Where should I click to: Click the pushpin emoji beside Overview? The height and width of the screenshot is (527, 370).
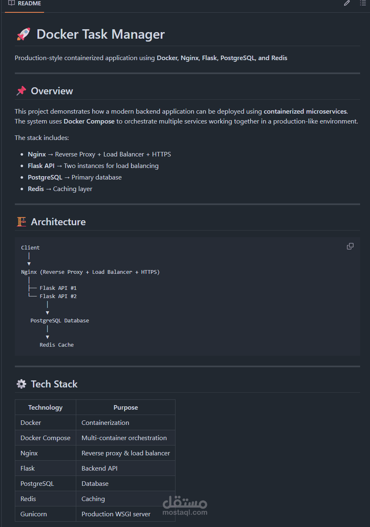coord(21,91)
